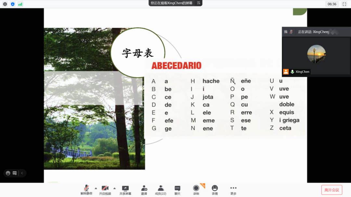Click XingChen's avatar video thumbnail
This screenshot has width=351, height=197.
point(316,54)
